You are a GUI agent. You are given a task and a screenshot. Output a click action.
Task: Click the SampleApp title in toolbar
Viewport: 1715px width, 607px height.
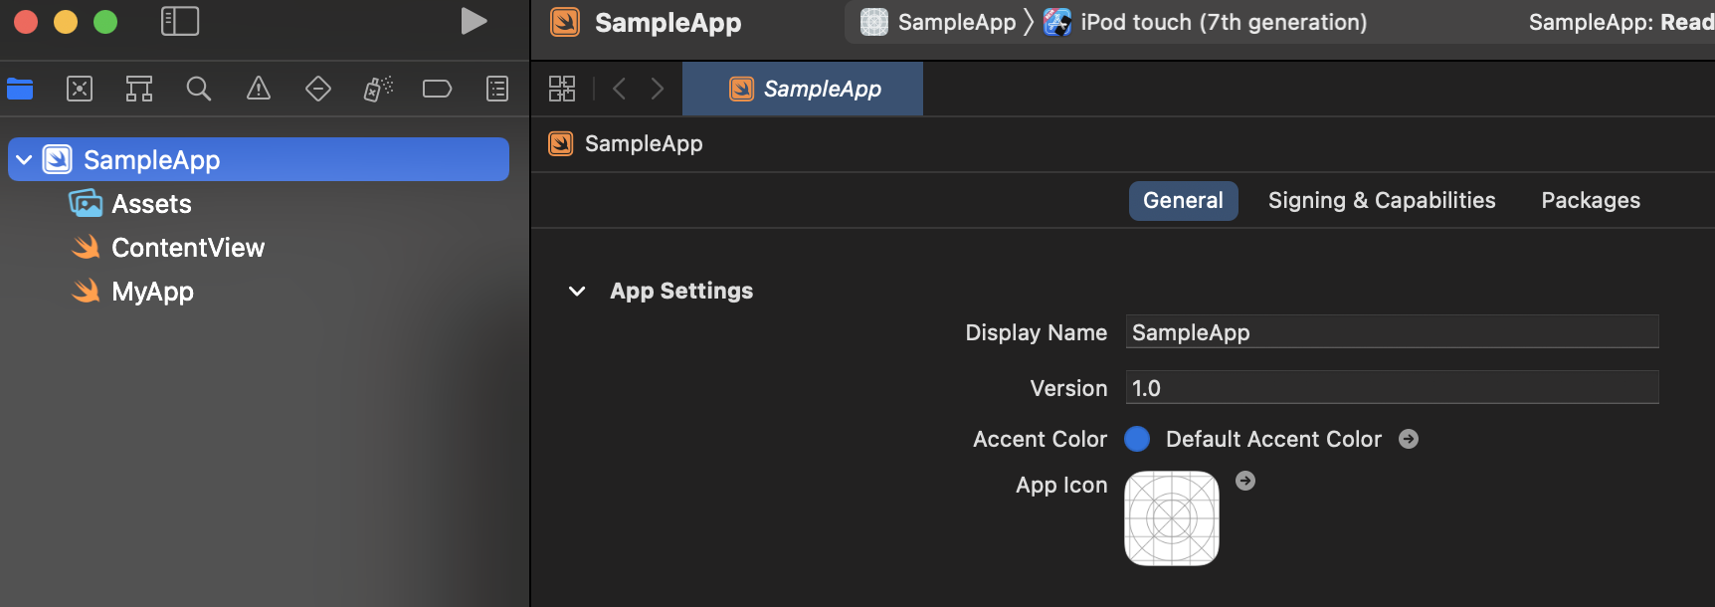click(668, 22)
